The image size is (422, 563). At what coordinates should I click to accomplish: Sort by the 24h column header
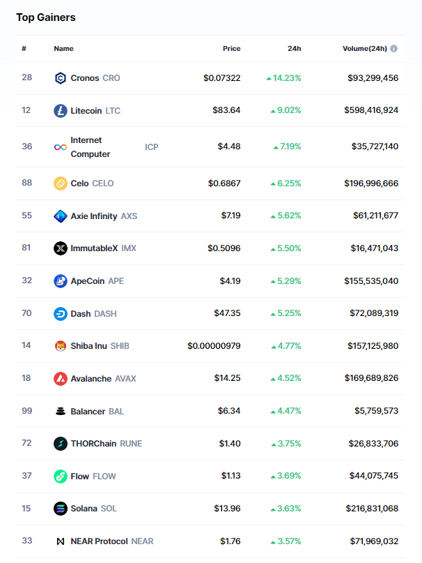295,49
